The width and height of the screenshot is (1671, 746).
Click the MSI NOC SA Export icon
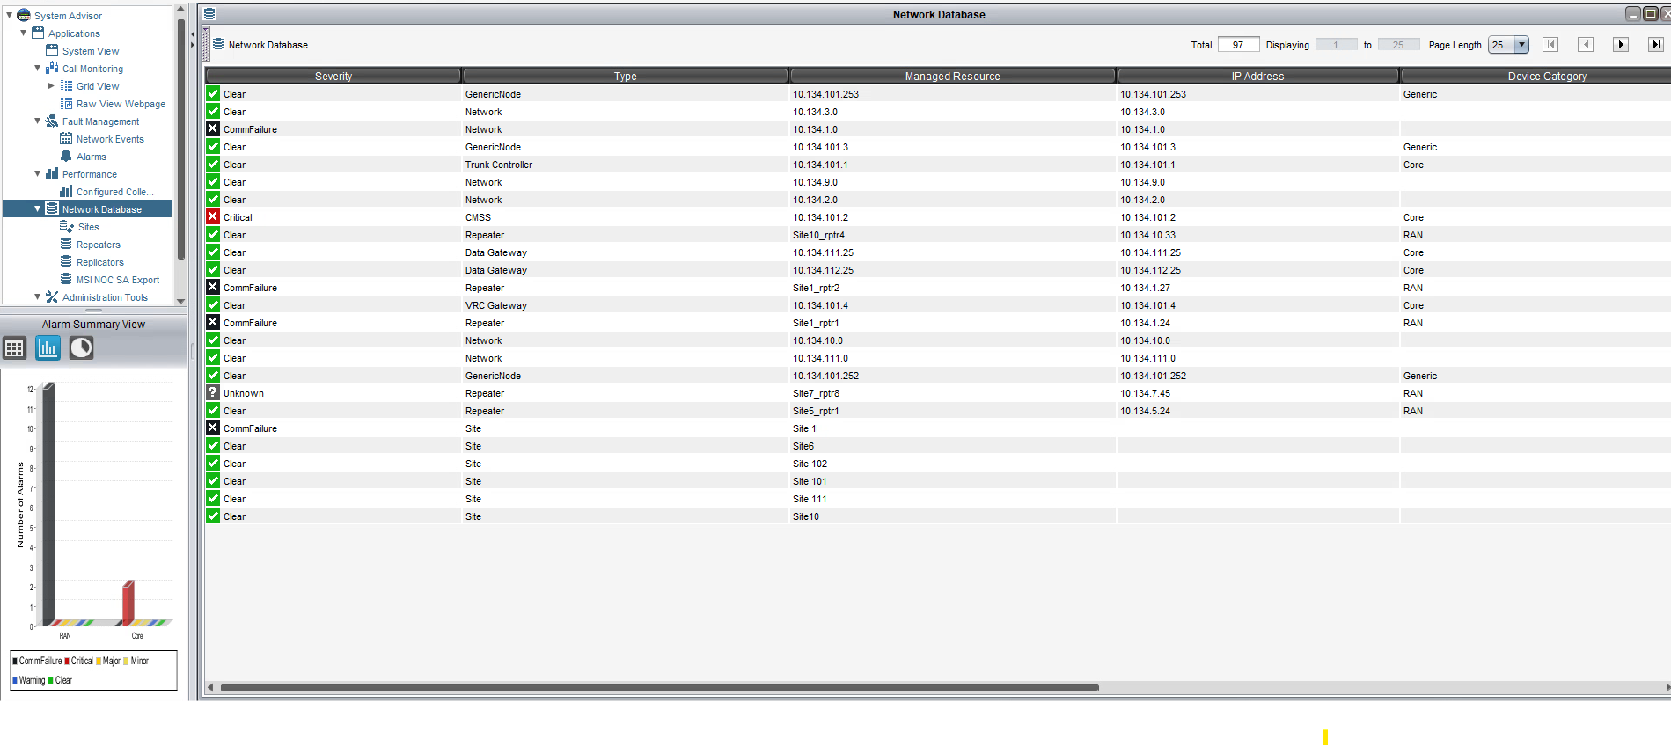[x=66, y=280]
